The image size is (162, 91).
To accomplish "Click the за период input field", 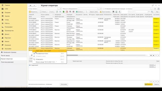I will [x=141, y=9].
